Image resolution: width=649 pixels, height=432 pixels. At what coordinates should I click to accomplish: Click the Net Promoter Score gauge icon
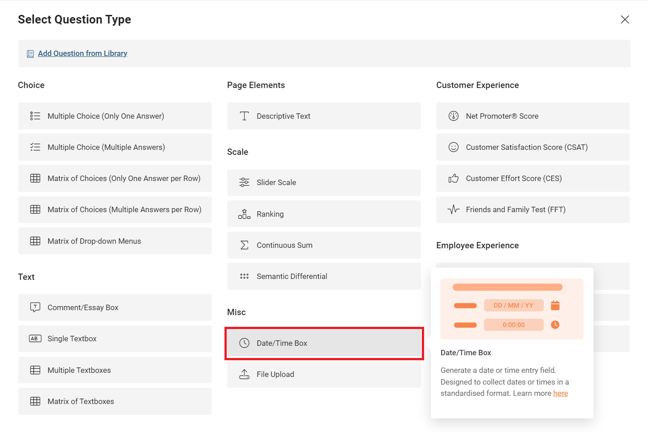pyautogui.click(x=453, y=116)
